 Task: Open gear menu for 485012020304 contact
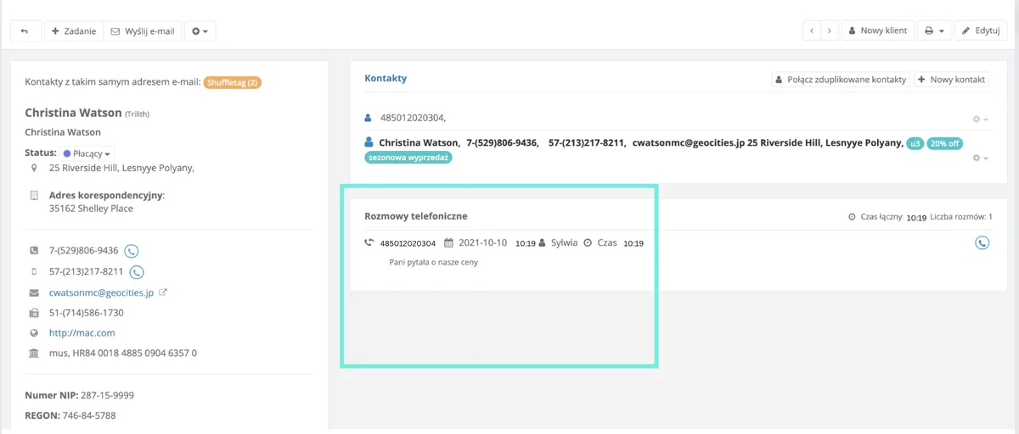[x=980, y=120]
